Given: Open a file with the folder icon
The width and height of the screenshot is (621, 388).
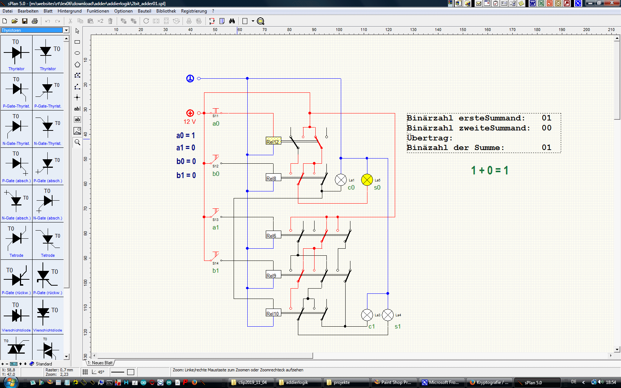Looking at the screenshot, I should 15,21.
